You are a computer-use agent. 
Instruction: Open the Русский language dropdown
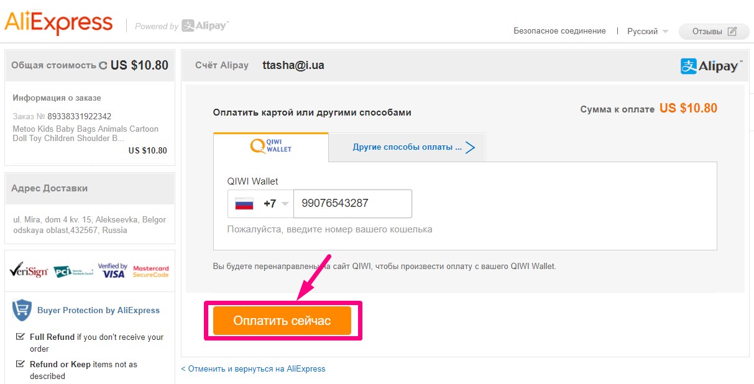click(648, 31)
